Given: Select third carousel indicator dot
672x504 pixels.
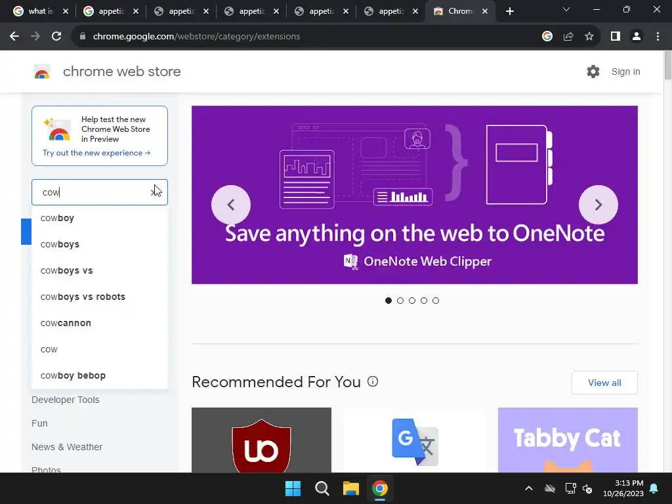Looking at the screenshot, I should [412, 301].
